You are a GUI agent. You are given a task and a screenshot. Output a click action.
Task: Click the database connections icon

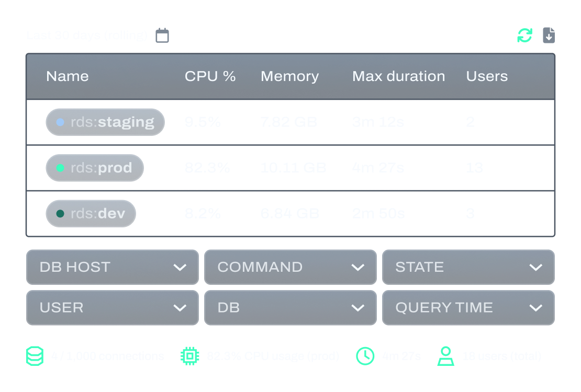(35, 356)
